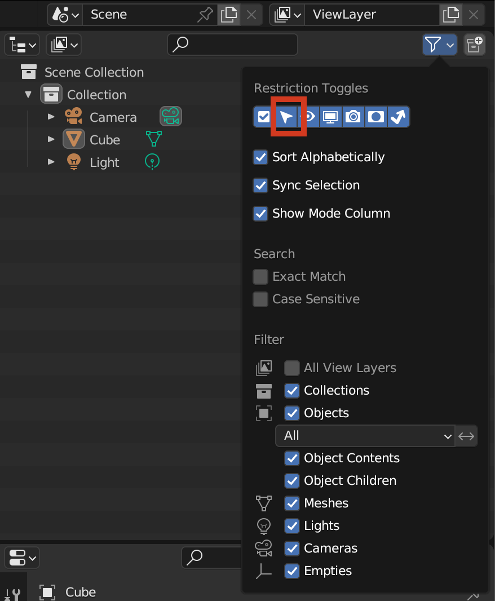Open the outliner display mode selector

point(21,44)
